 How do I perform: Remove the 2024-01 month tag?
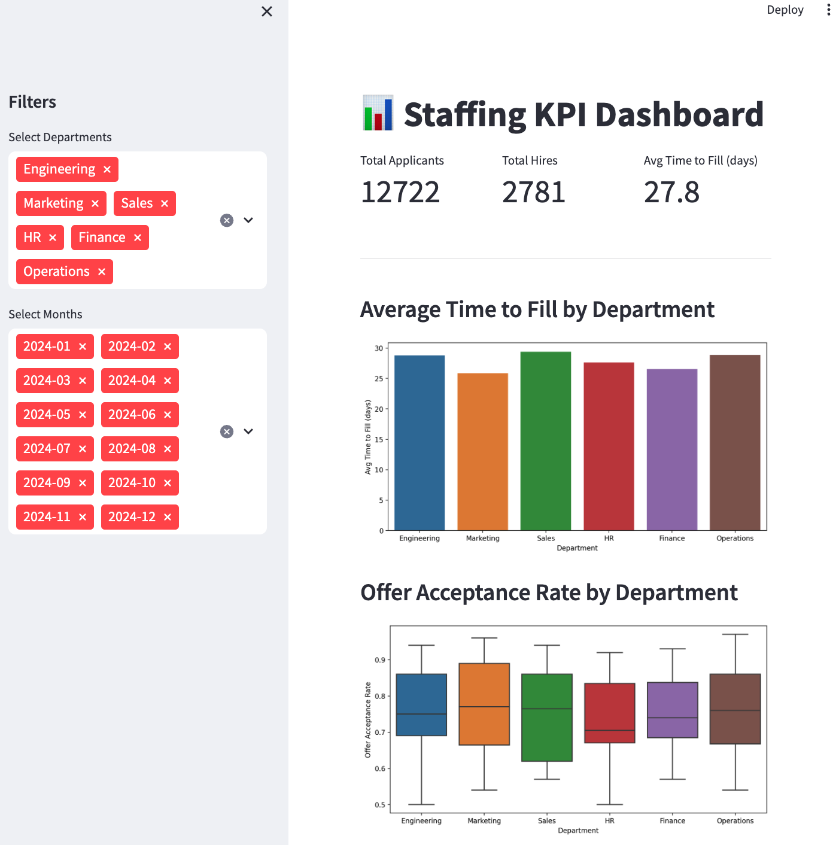pyautogui.click(x=83, y=346)
